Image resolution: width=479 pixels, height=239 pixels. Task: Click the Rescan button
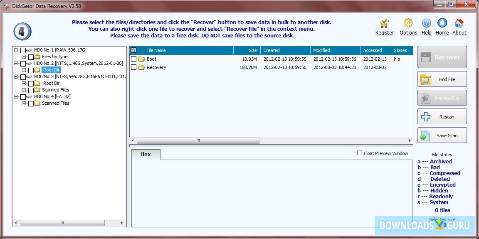click(442, 117)
